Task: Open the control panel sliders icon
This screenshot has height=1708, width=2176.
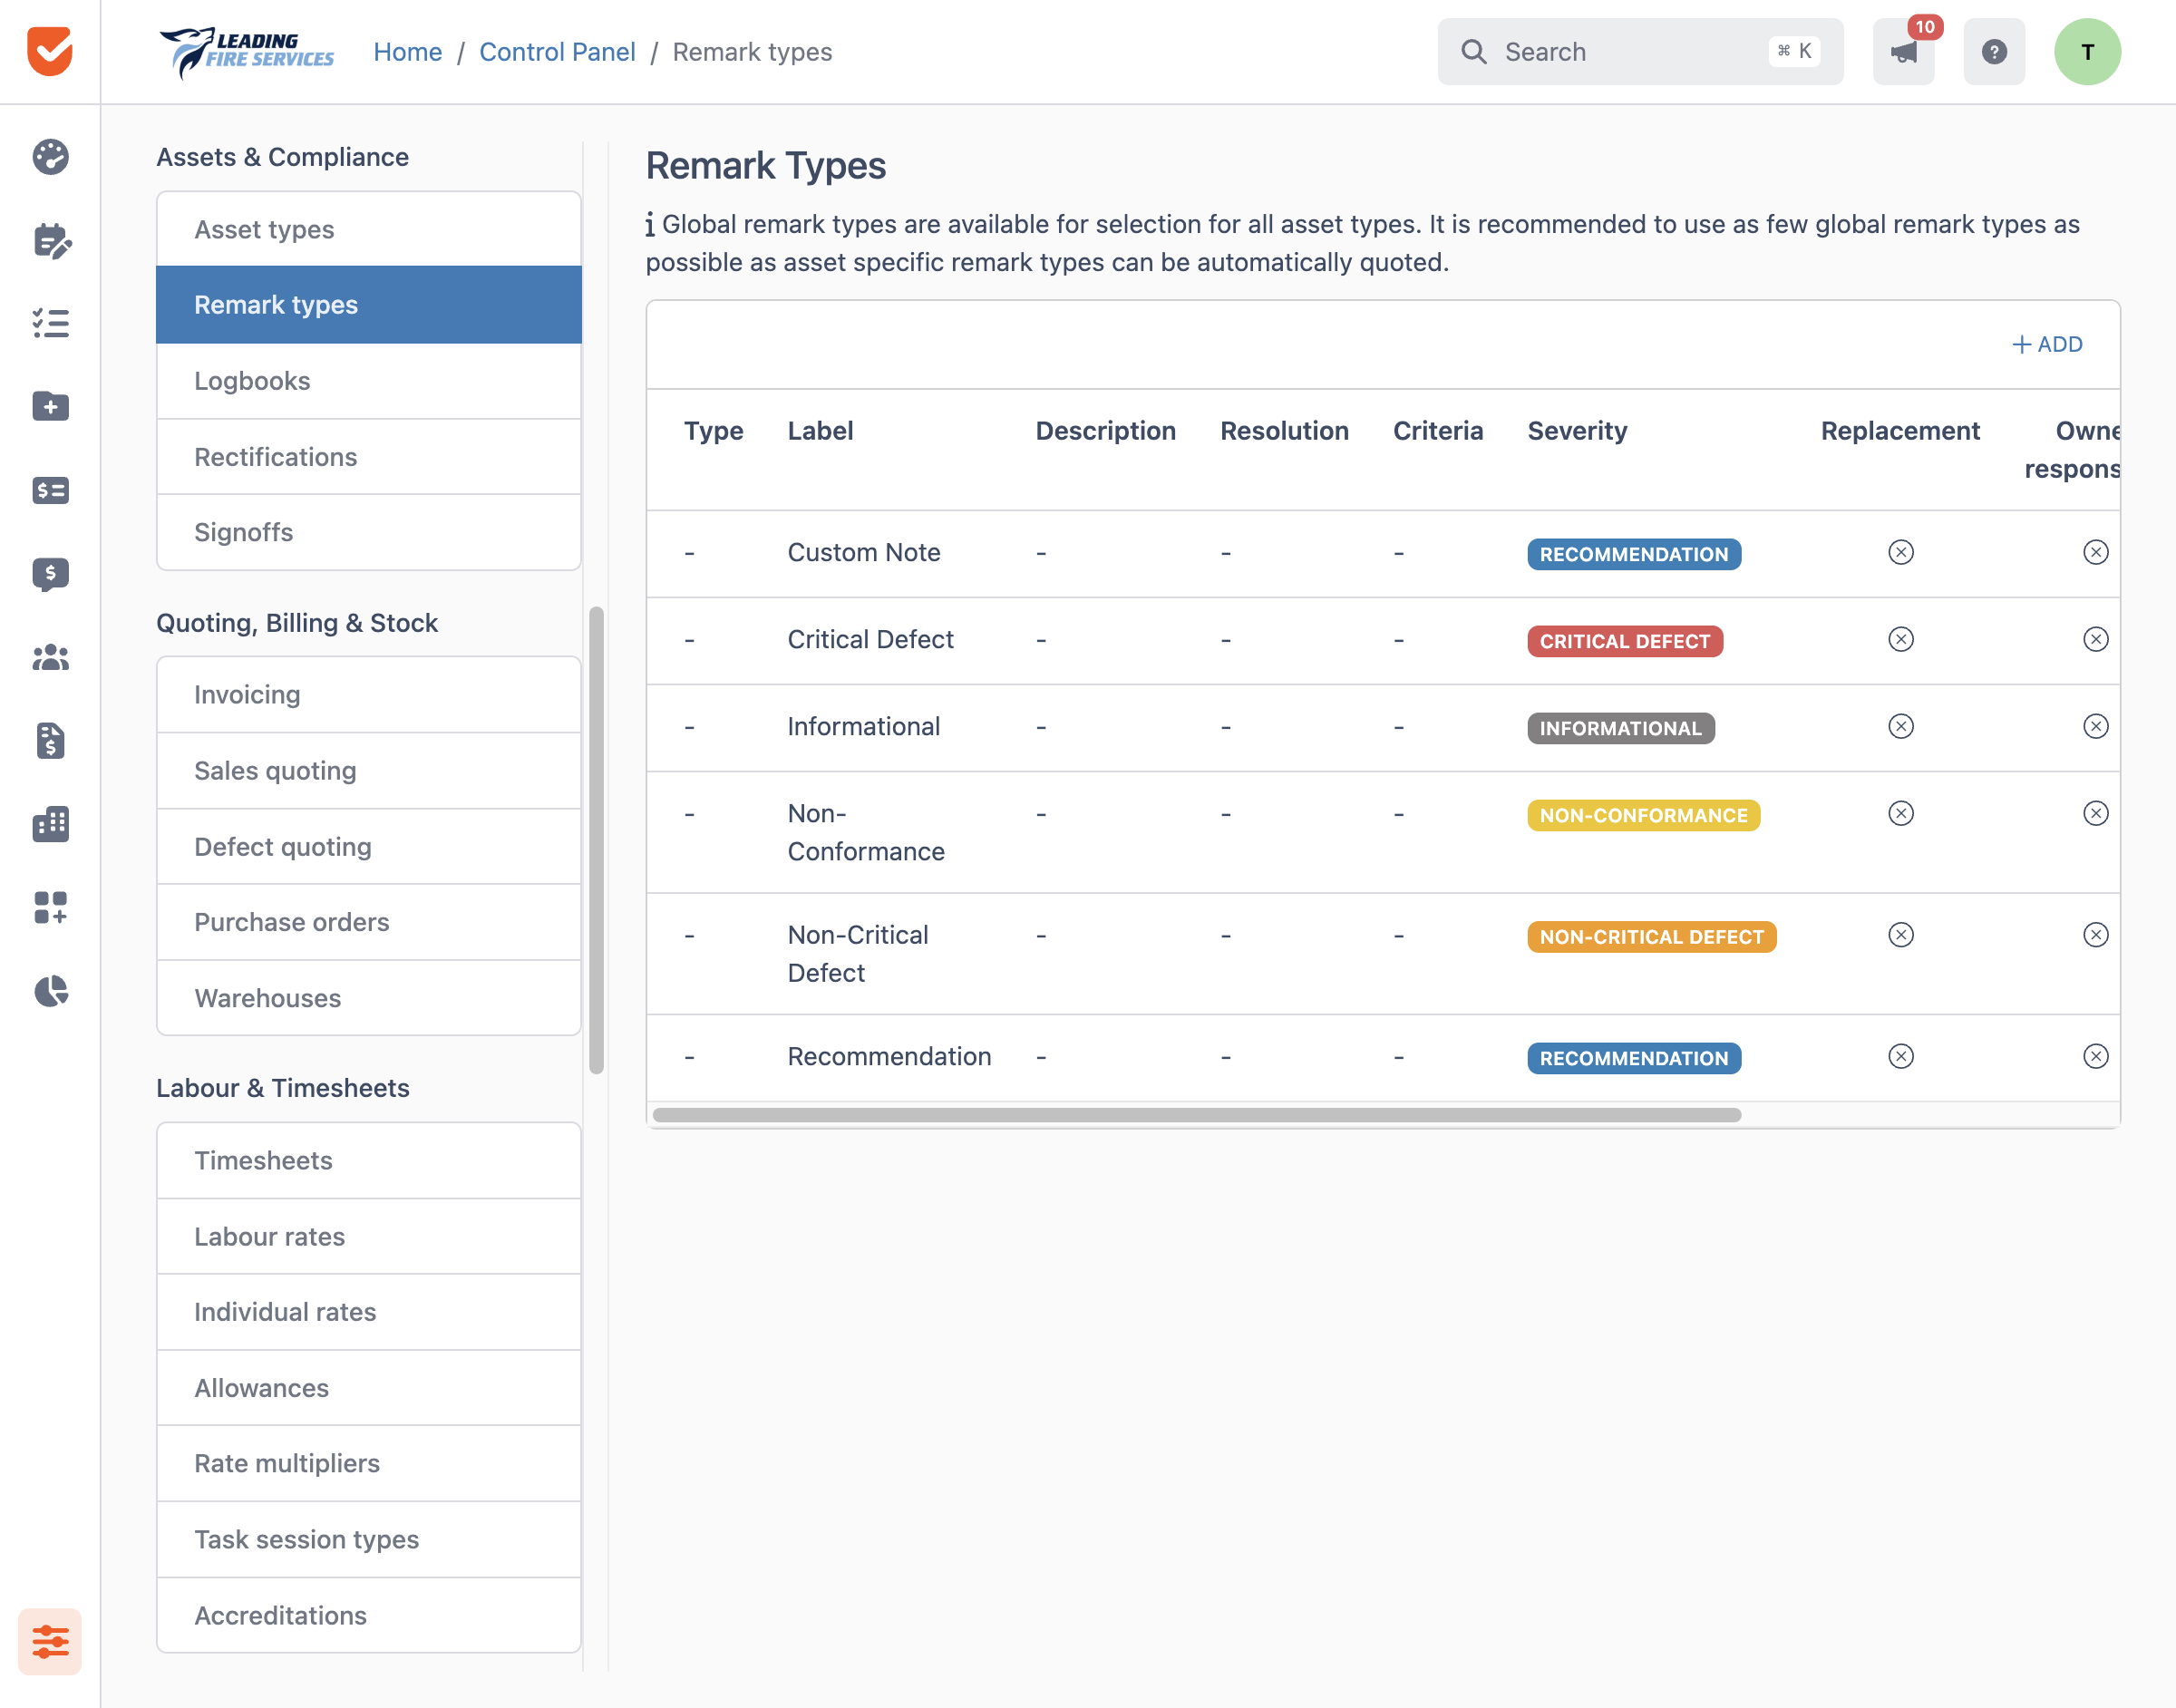Action: coord(50,1641)
